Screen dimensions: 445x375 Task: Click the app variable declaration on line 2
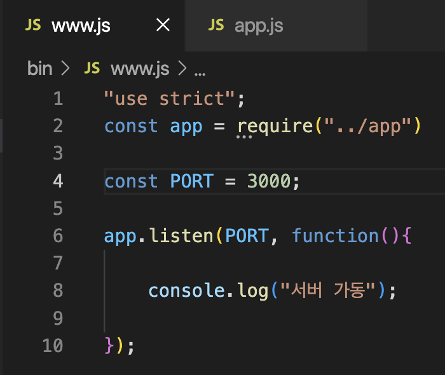(x=186, y=127)
